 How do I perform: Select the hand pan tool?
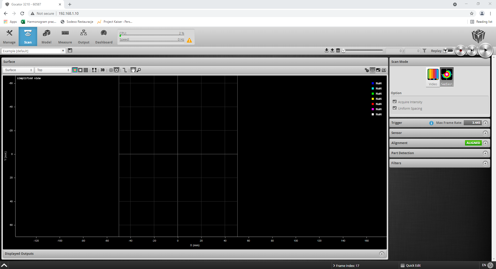pyautogui.click(x=133, y=70)
